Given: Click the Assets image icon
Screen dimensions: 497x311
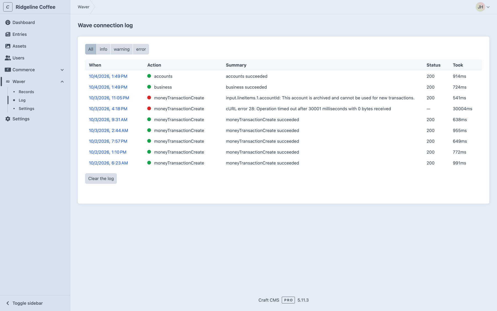Looking at the screenshot, I should [x=8, y=46].
